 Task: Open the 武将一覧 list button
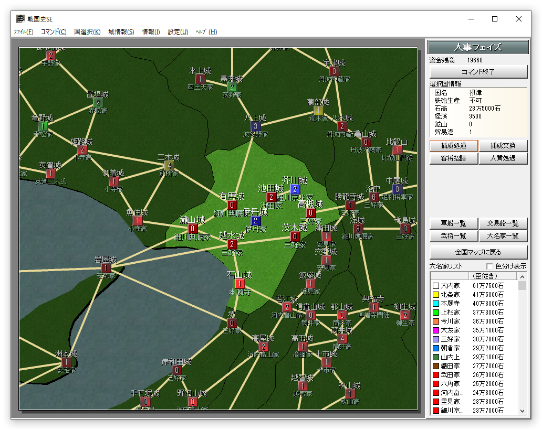(x=453, y=236)
